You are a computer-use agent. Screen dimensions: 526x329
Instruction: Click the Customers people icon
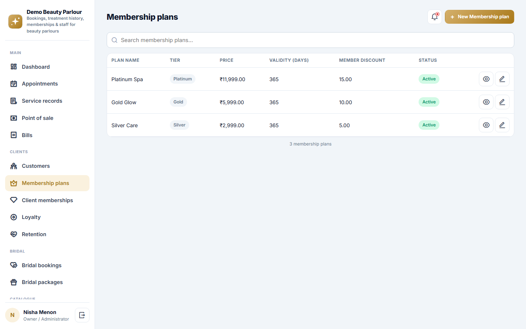[14, 166]
